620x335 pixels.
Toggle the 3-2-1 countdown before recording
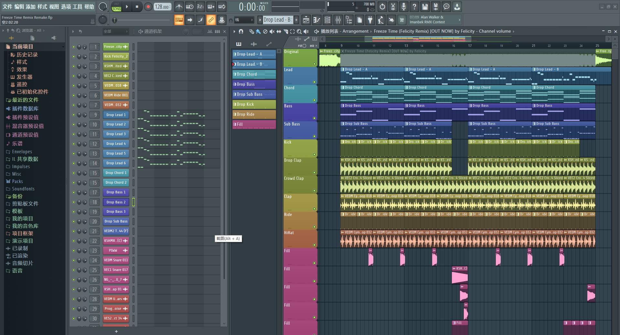pyautogui.click(x=200, y=6)
